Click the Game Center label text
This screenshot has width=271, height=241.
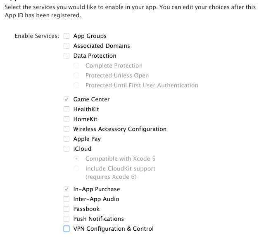pos(91,99)
